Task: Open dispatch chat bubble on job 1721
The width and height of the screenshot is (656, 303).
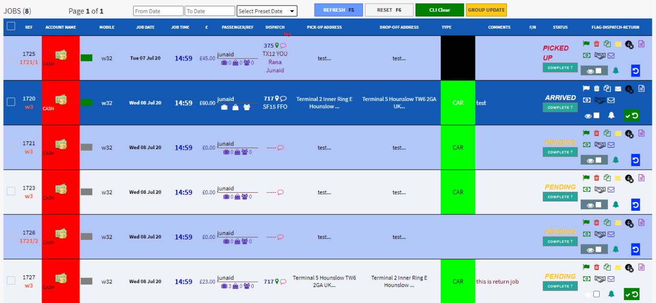Action: coord(280,148)
